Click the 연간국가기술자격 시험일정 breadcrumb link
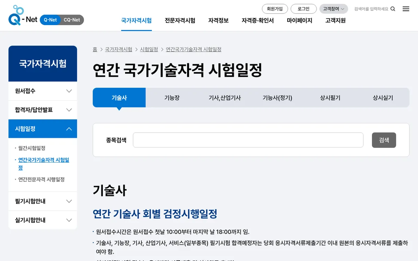Image resolution: width=418 pixels, height=261 pixels. [x=193, y=49]
